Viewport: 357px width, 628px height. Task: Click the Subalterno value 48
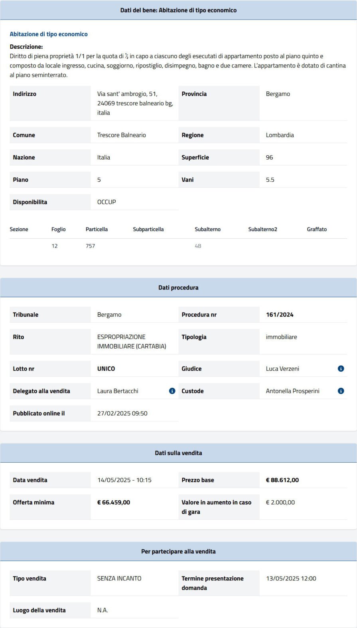(198, 246)
